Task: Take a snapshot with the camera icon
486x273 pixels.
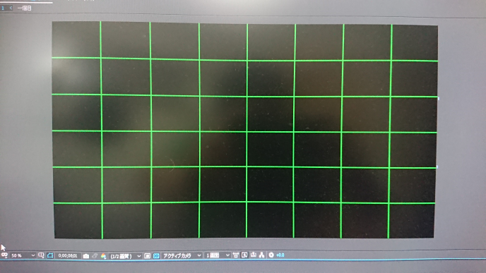Action: pyautogui.click(x=86, y=256)
